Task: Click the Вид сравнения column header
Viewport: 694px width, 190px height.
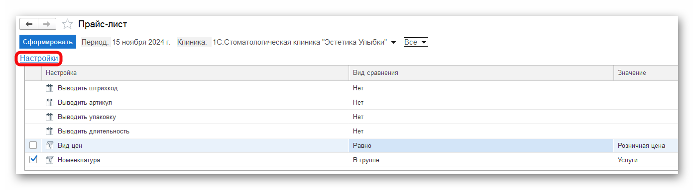Action: click(x=481, y=73)
